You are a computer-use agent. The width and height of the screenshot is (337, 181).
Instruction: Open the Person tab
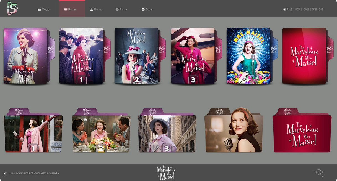tap(97, 9)
